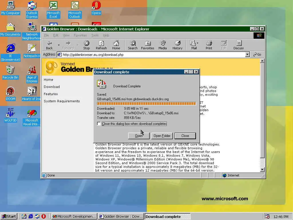Click the Stop toolbar icon
Screen dimensions: 293x220
pos(86,45)
